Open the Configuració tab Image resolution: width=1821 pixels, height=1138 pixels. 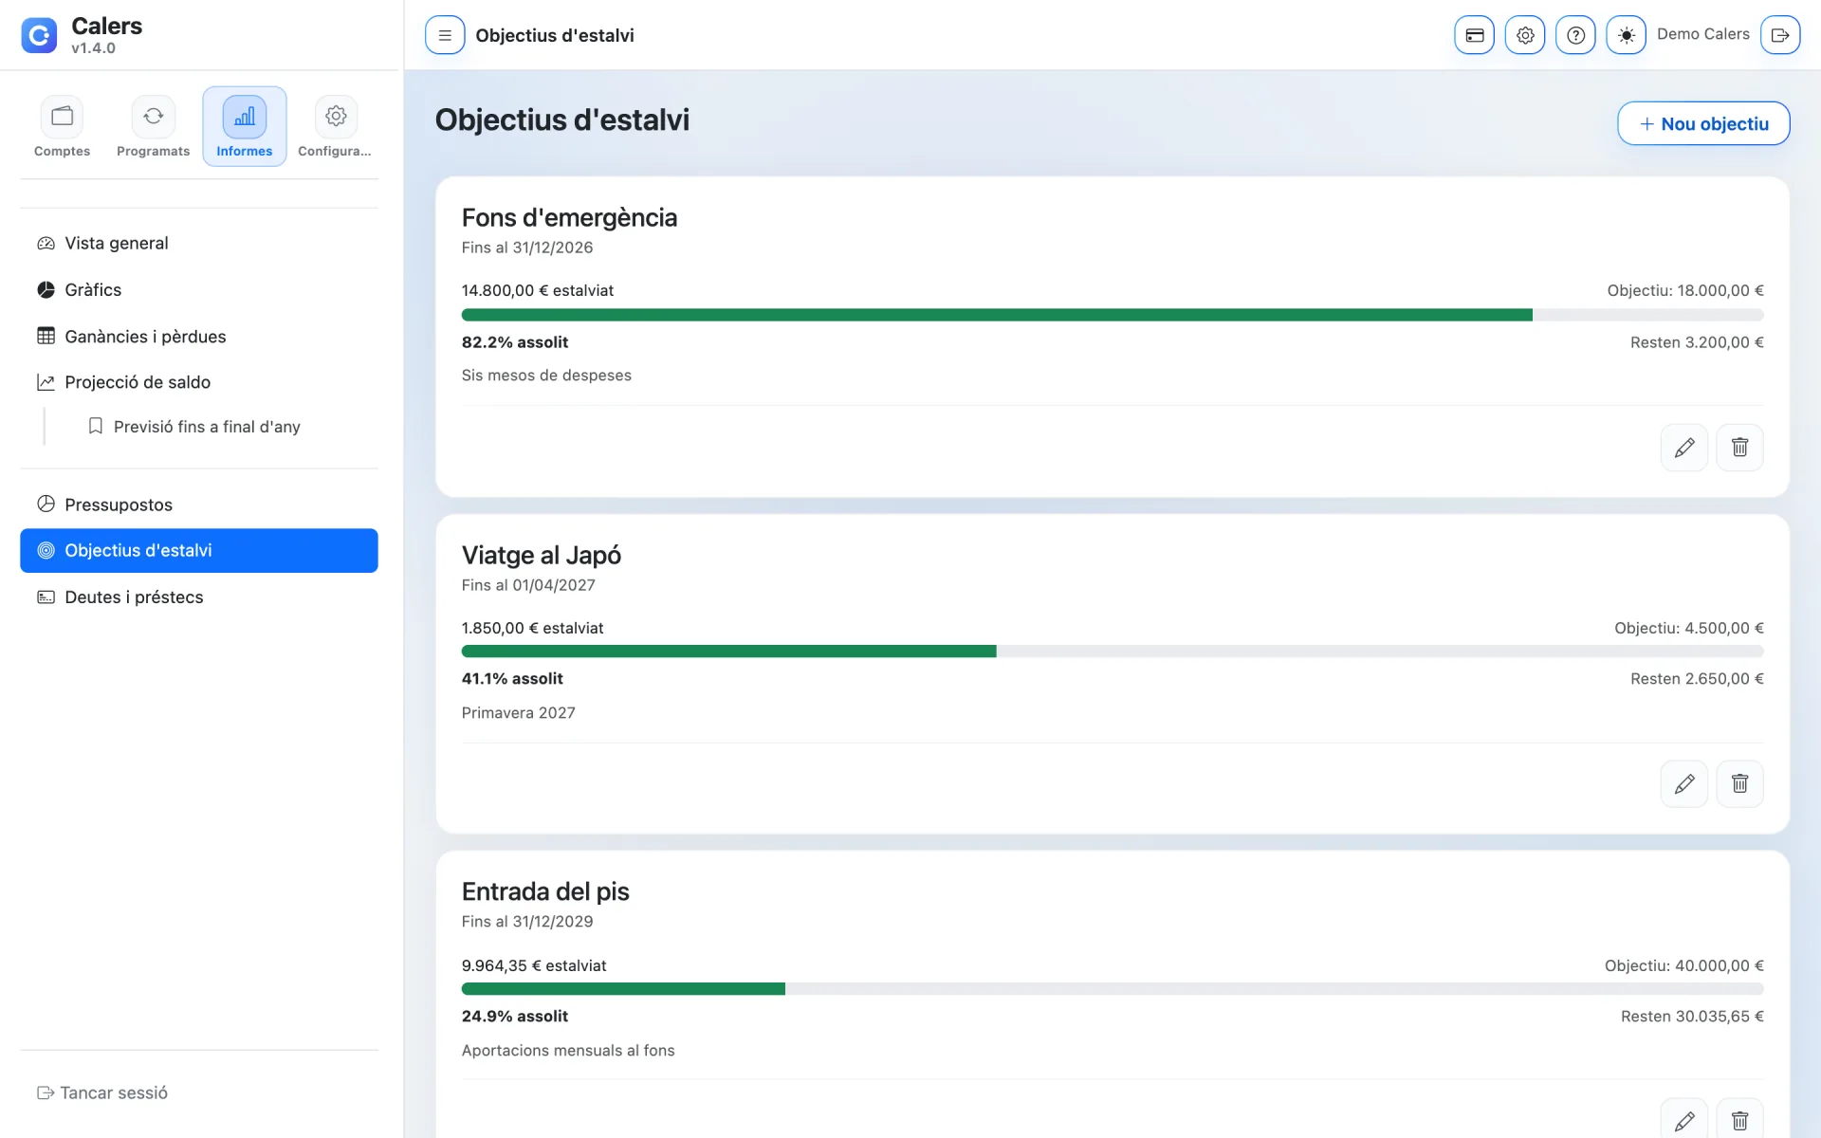click(x=335, y=126)
